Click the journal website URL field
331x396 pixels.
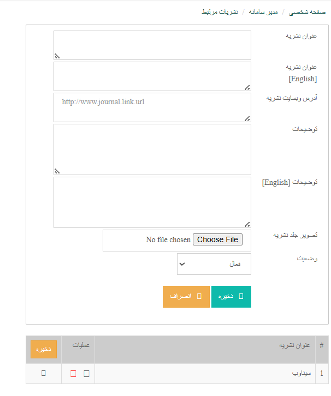pos(152,107)
